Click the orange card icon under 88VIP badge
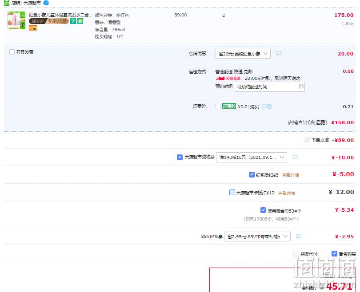The height and width of the screenshot is (292, 360). point(33,28)
